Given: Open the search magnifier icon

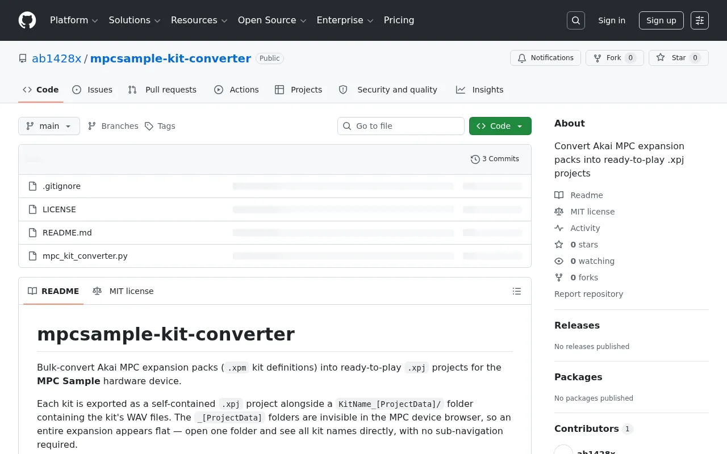Looking at the screenshot, I should click(x=576, y=20).
